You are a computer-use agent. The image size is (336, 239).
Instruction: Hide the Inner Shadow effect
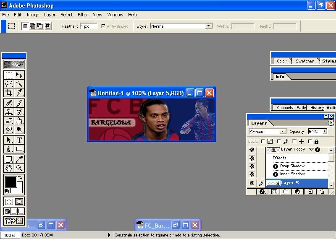click(252, 174)
